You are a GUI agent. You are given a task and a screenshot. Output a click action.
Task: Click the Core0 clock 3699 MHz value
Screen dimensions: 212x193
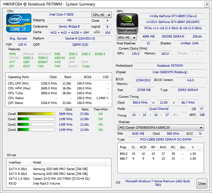[66, 114]
